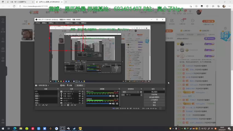Open browser three-dots settings menu
This screenshot has width=233, height=131.
click(x=230, y=6)
